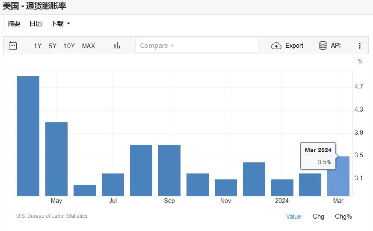Screen dimensions: 373x231
Task: Change chart type via bar chart icon
Action: point(117,46)
